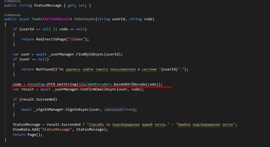Select the "Спасибо за подтверждение вашей почты." string

click(128, 125)
